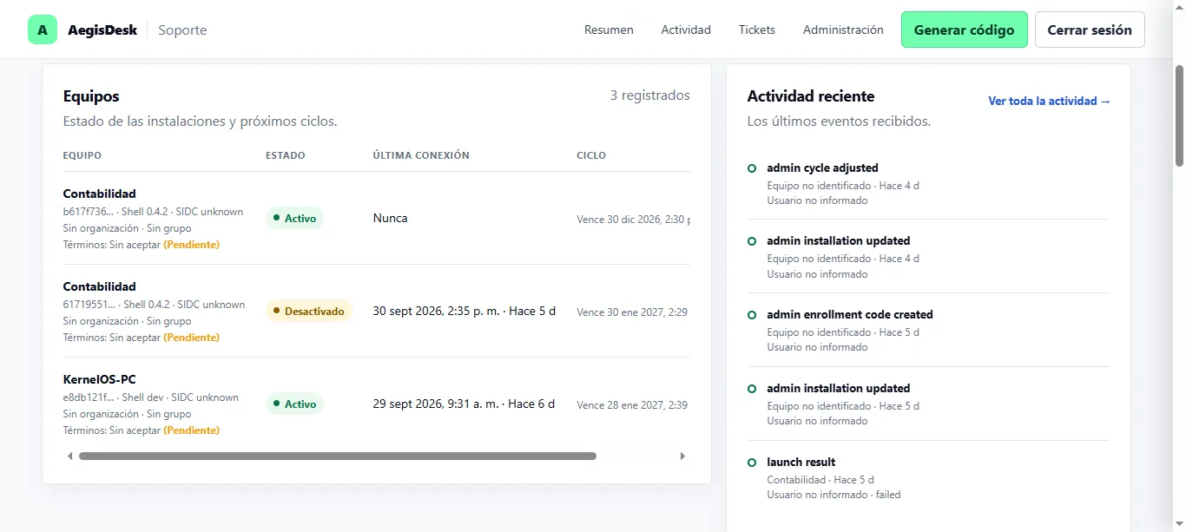Click the ESTADO column header
This screenshot has height=532, width=1186.
[x=286, y=155]
